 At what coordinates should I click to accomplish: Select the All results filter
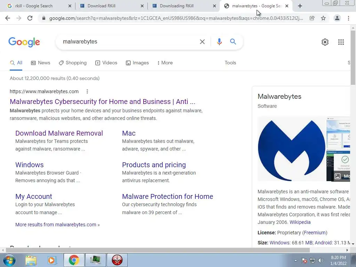coord(16,63)
